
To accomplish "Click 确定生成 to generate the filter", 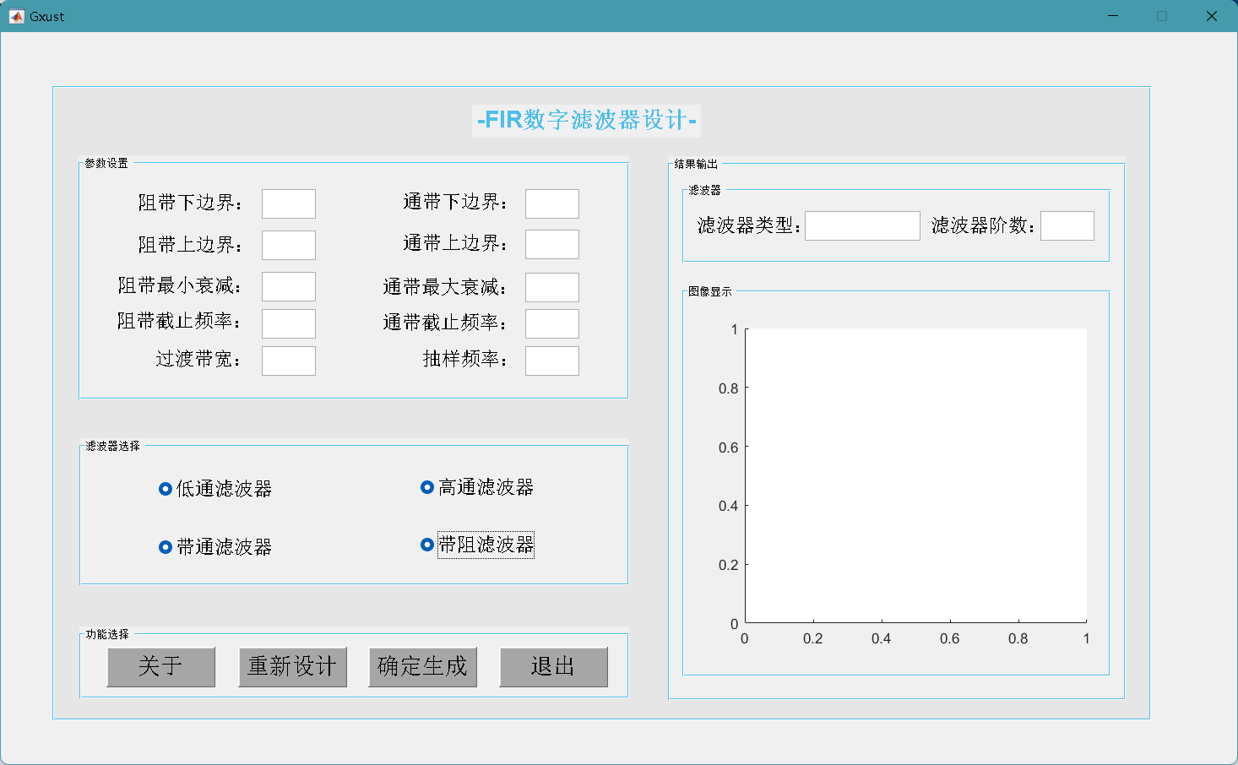I will 422,667.
